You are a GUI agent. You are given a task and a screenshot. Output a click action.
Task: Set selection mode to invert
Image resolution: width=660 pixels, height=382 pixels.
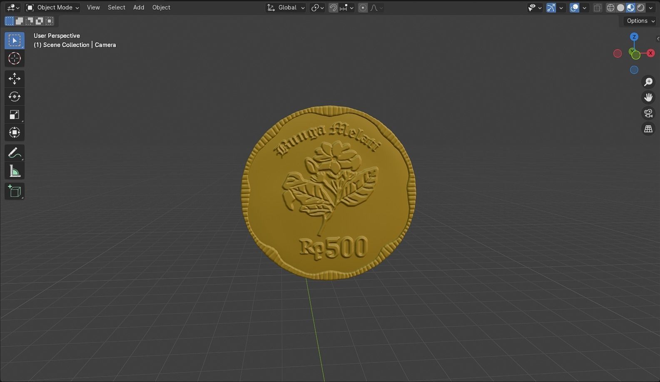[39, 21]
